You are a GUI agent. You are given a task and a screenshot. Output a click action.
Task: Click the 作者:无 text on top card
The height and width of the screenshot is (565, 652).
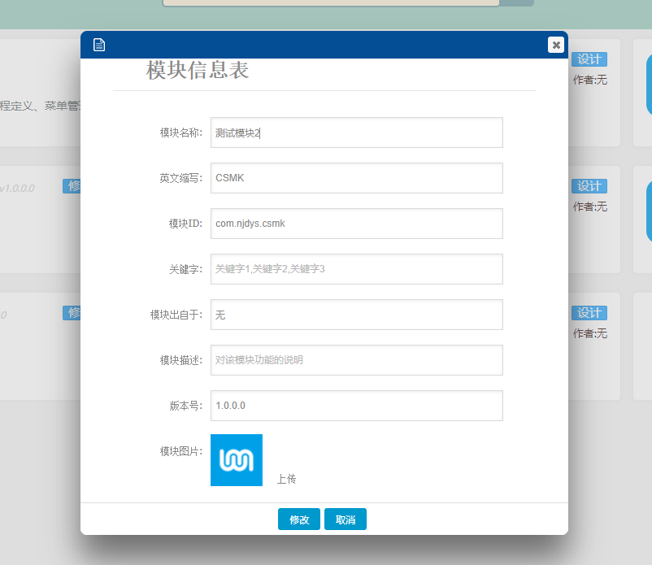[x=589, y=80]
